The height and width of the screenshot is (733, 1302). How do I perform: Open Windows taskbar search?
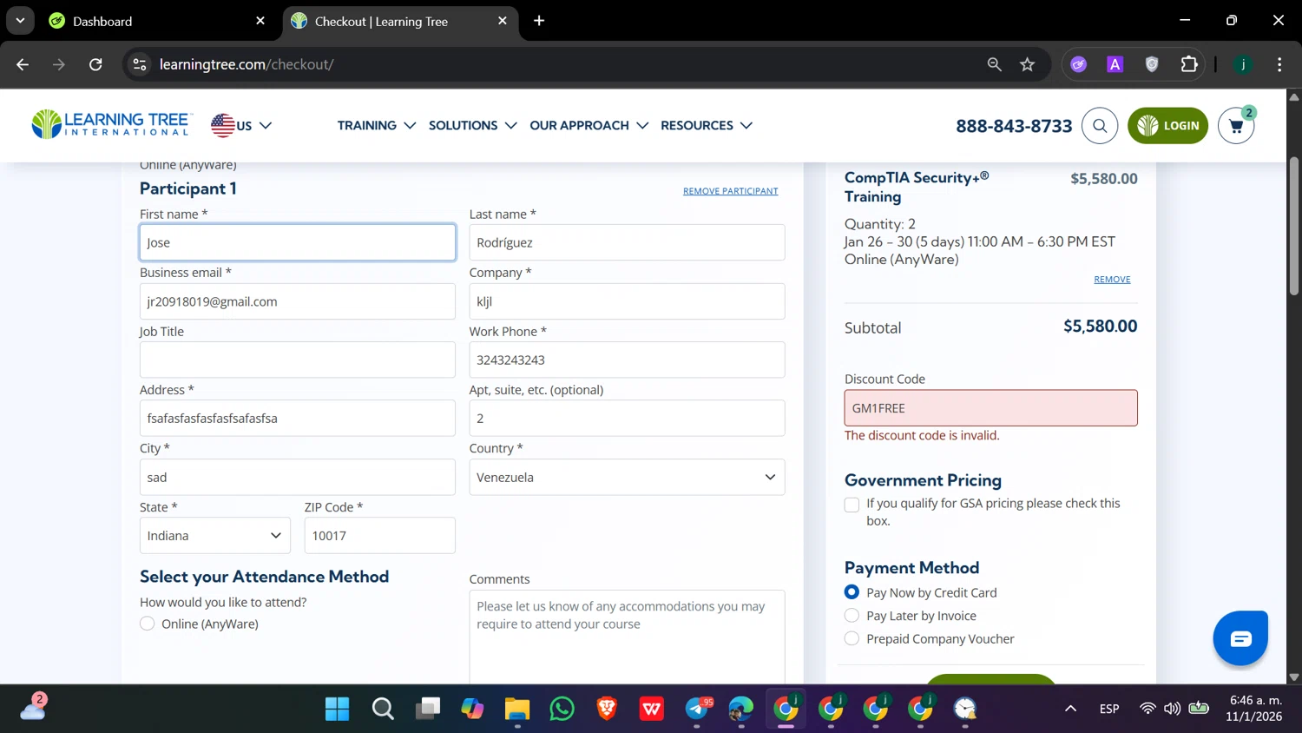383,710
